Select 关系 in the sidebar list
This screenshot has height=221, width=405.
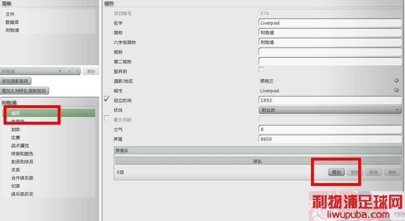tap(15, 170)
